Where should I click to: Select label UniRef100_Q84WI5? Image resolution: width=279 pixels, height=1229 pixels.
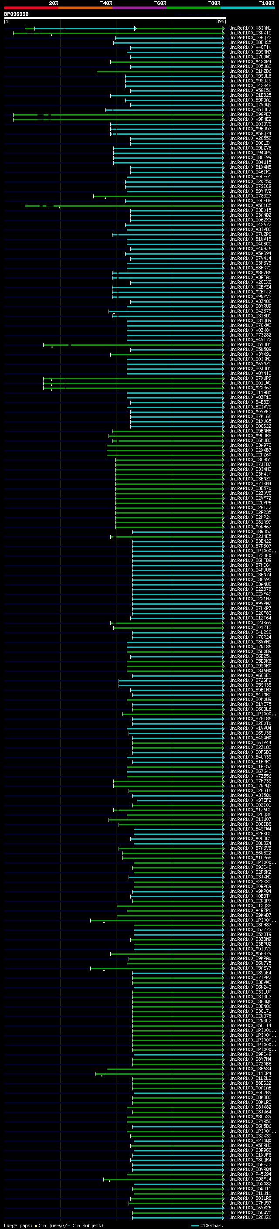(x=250, y=162)
